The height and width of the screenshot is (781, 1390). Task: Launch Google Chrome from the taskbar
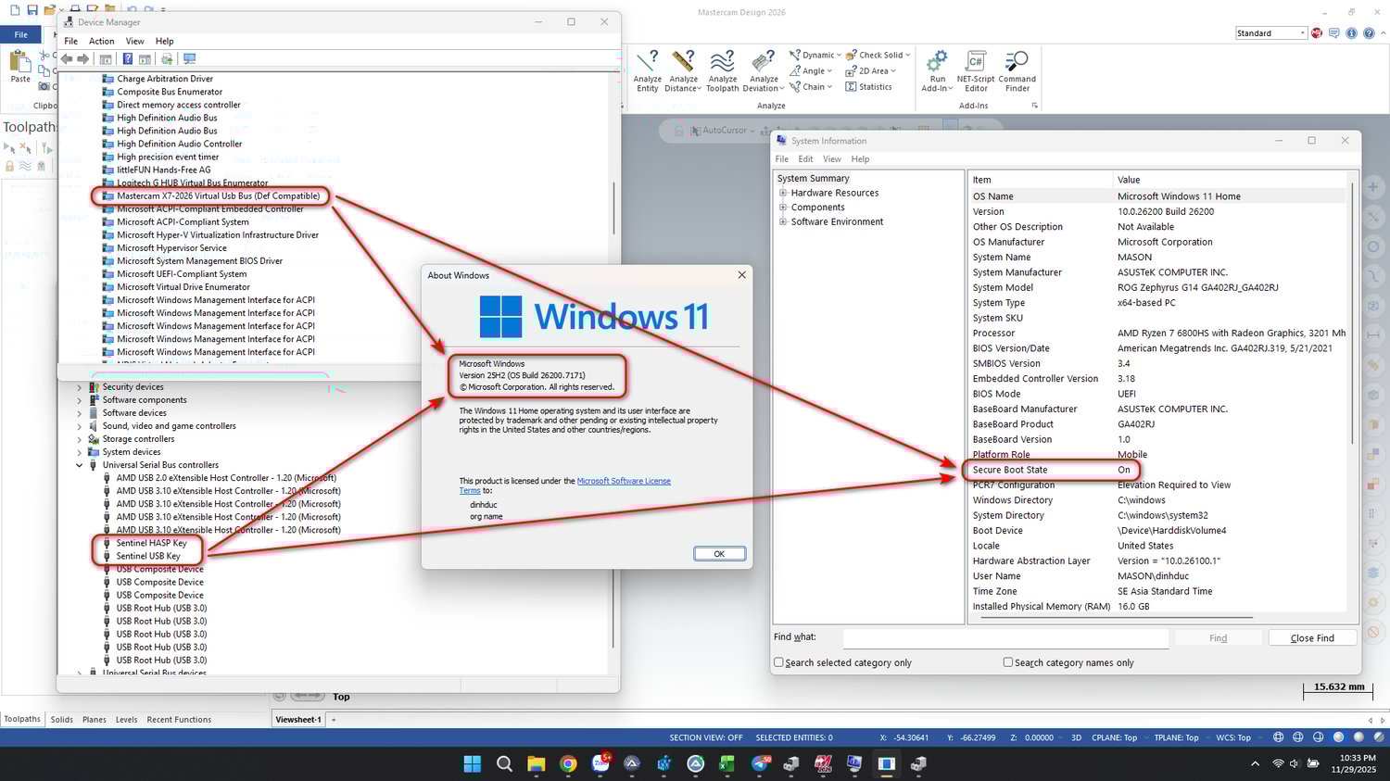coord(568,763)
